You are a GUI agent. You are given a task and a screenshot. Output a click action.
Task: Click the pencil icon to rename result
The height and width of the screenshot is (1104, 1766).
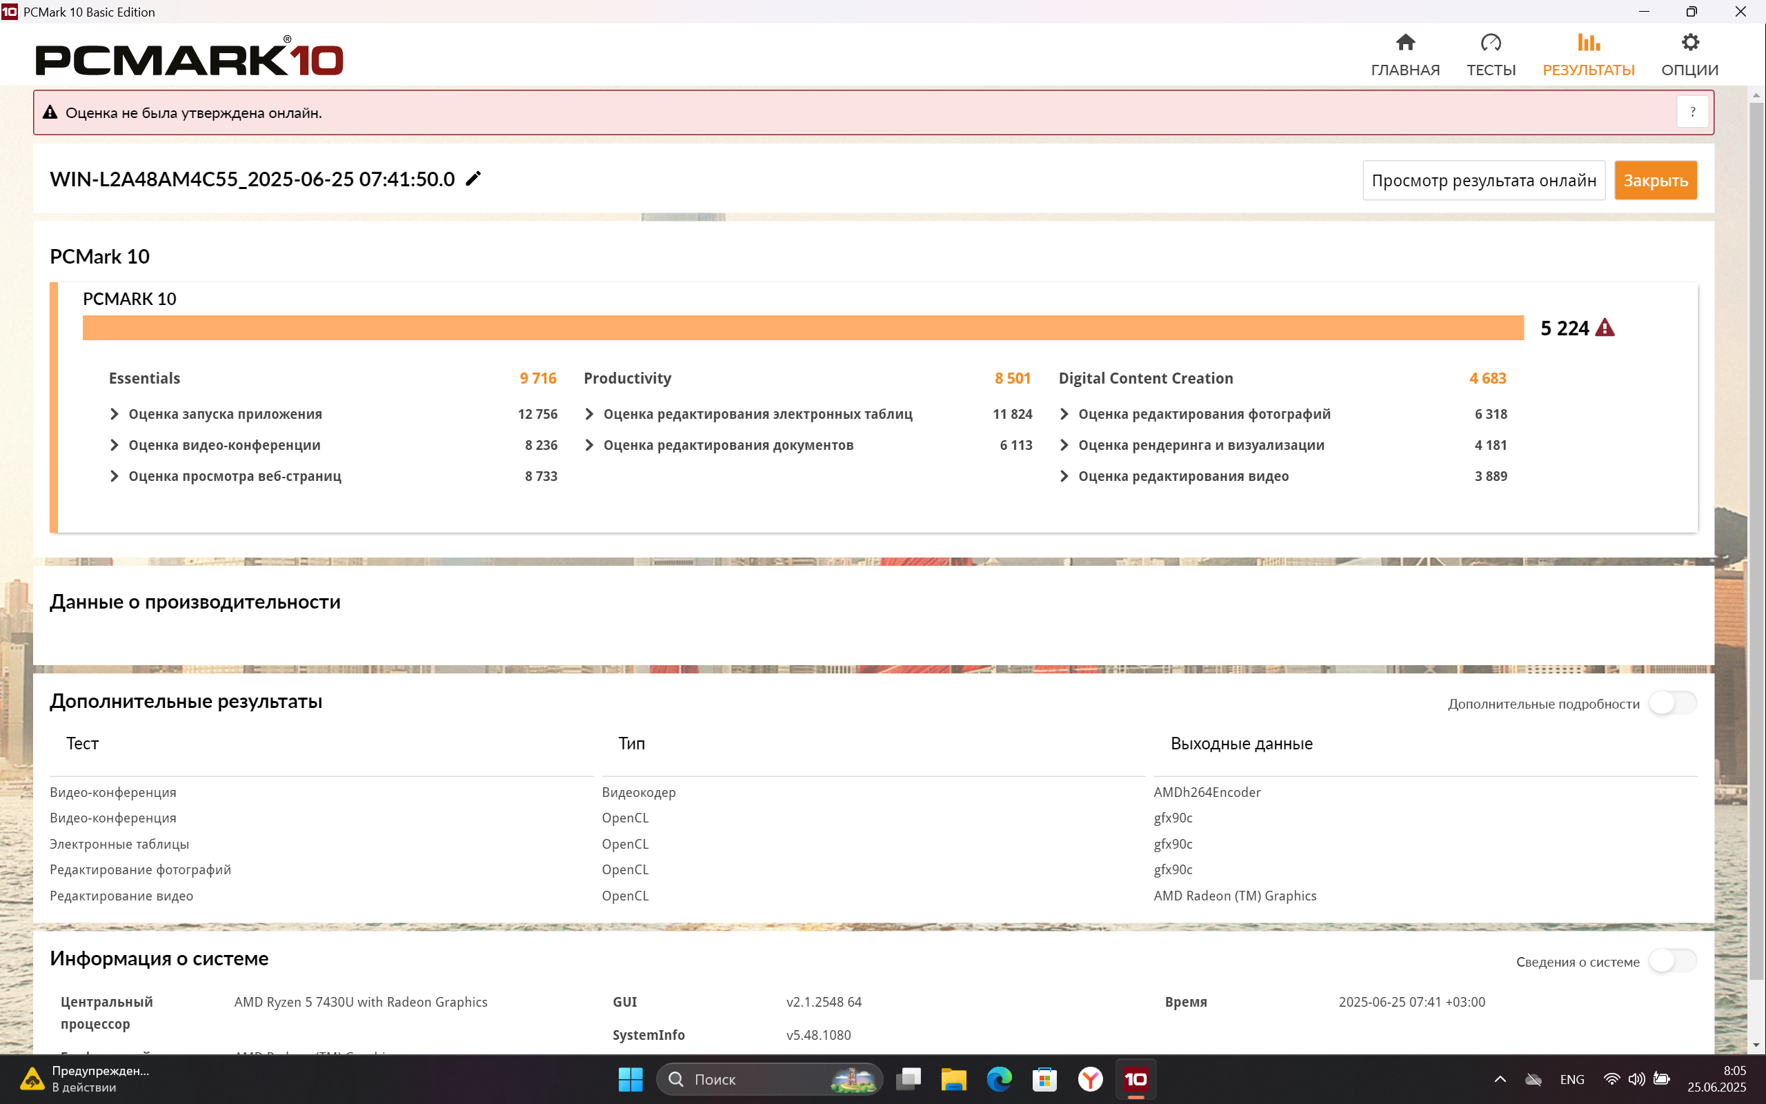[x=473, y=178]
